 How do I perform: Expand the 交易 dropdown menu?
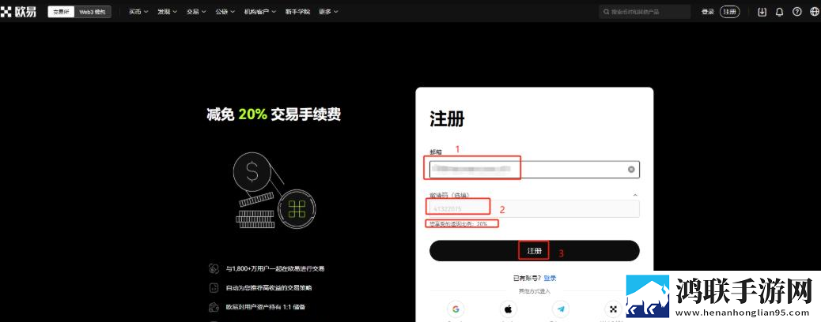[x=196, y=12]
